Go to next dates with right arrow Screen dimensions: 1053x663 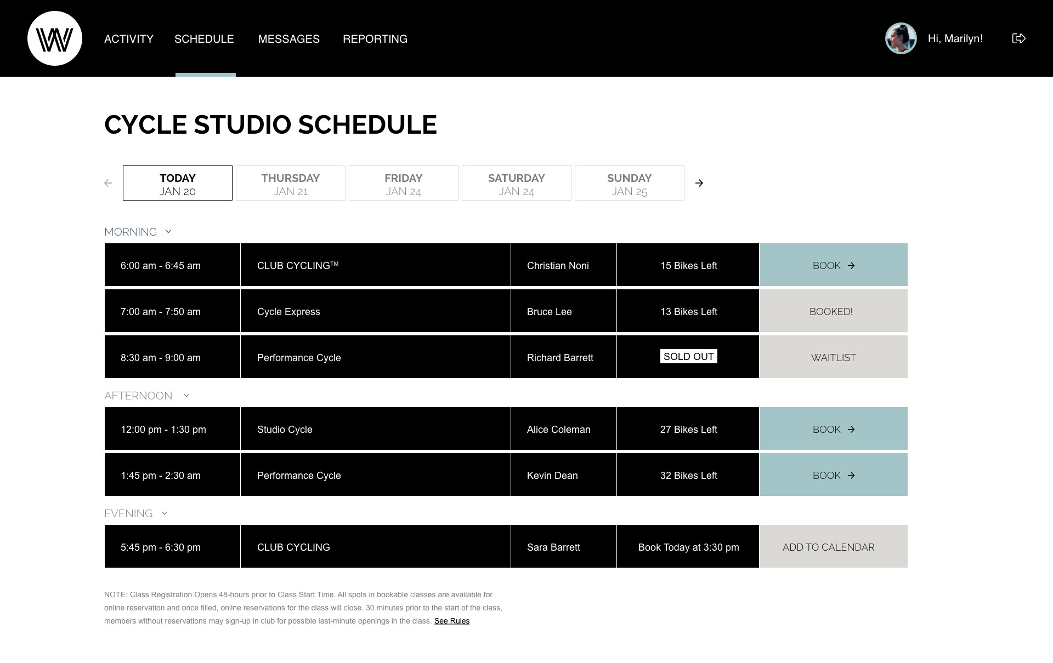699,183
